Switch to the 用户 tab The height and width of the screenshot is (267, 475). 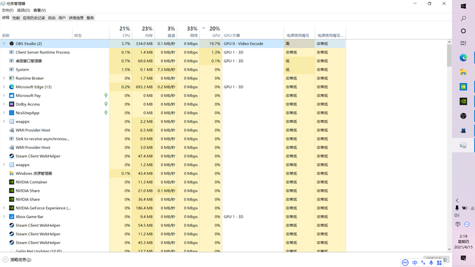coord(62,18)
